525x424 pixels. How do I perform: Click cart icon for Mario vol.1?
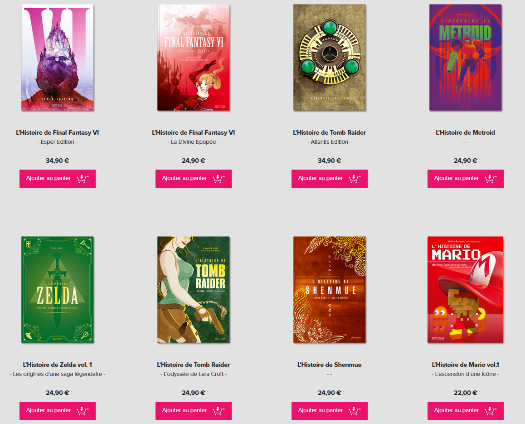491,410
